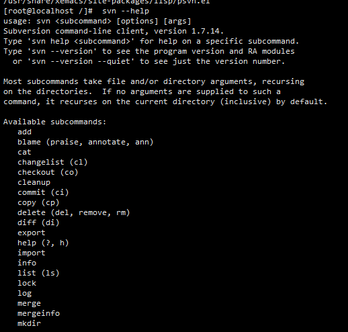Click the 'blame' subcommand line
The height and width of the screenshot is (332, 348).
click(85, 142)
